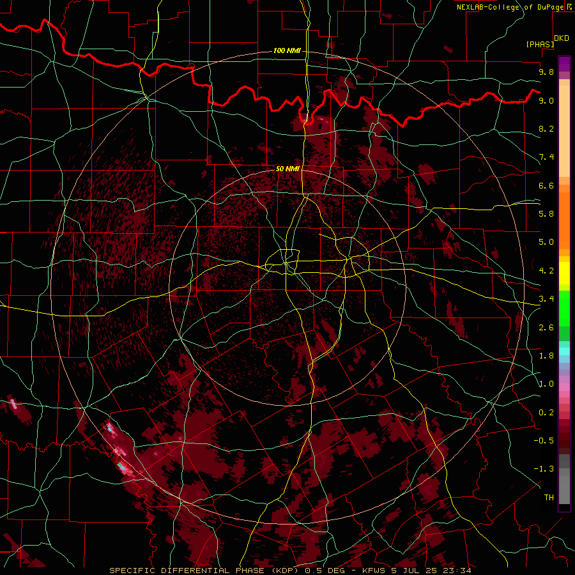The width and height of the screenshot is (575, 575).
Task: Click the 5.8 value on the scale
Action: click(x=546, y=214)
